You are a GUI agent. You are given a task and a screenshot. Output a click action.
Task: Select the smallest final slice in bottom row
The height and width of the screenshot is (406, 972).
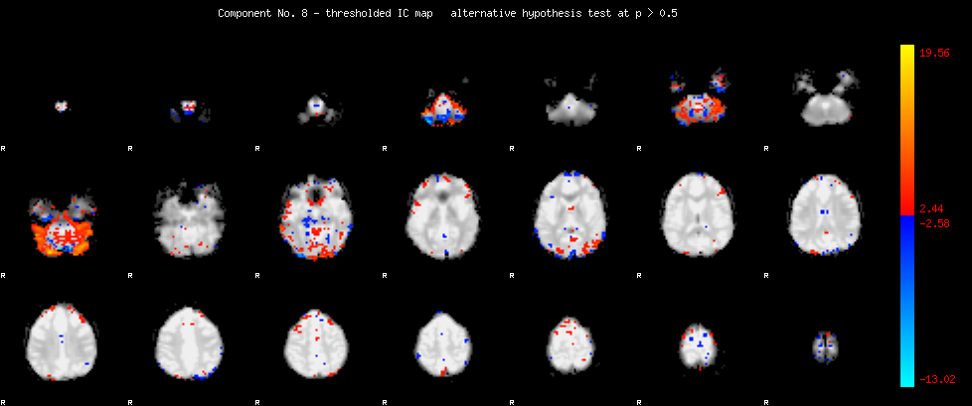point(826,345)
